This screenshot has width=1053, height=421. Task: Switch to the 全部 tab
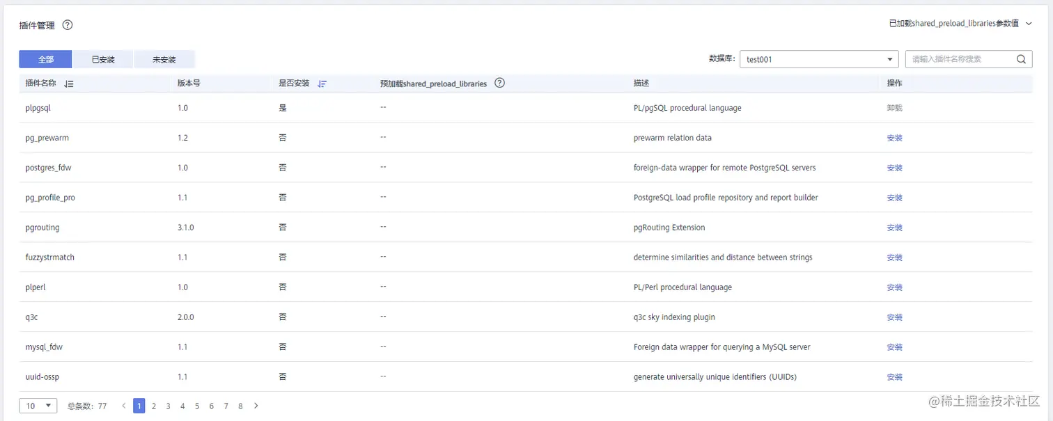pyautogui.click(x=45, y=59)
